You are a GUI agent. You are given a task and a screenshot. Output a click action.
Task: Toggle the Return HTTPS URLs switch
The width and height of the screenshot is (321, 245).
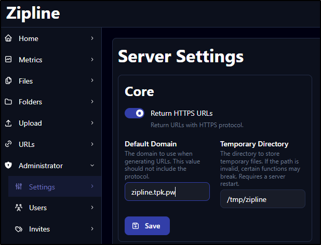click(135, 113)
